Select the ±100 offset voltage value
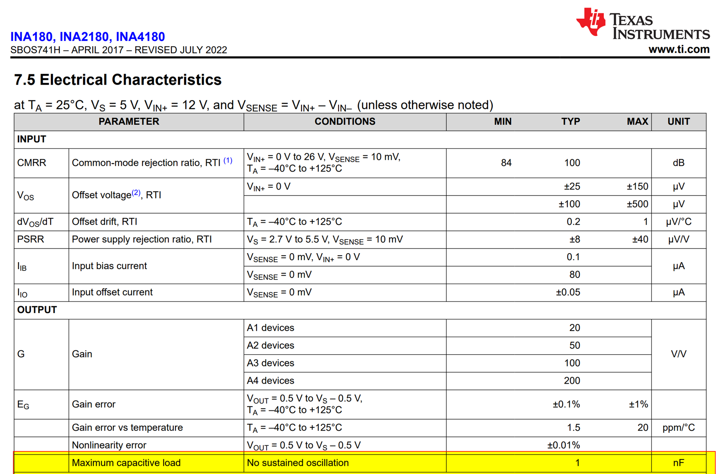717x474 pixels. (569, 204)
